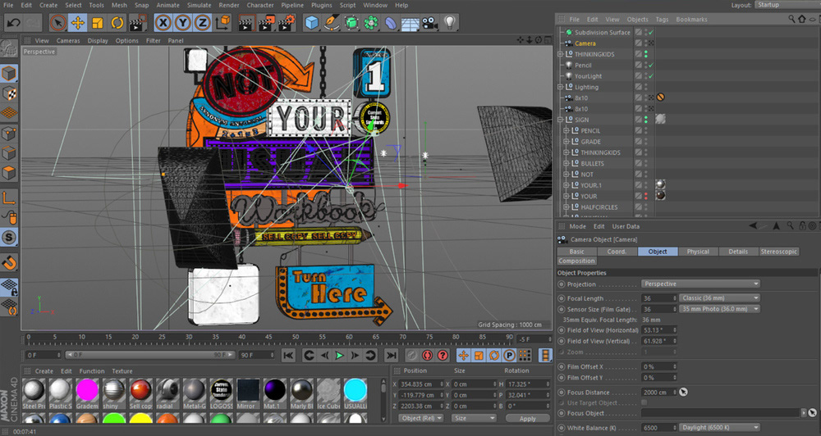This screenshot has height=436, width=821.
Task: Switch to Texture mode checkered cube
Action: [x=9, y=93]
